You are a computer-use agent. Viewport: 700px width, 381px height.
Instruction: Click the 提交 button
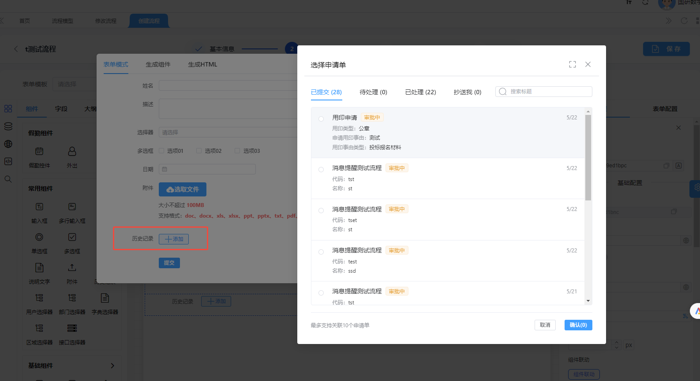coord(169,263)
